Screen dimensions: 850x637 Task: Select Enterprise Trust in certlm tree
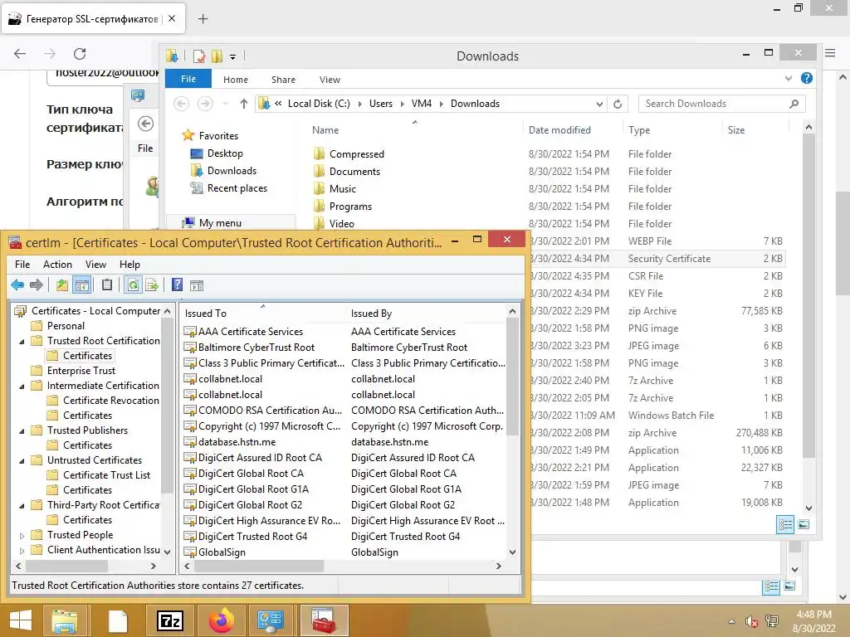[81, 371]
